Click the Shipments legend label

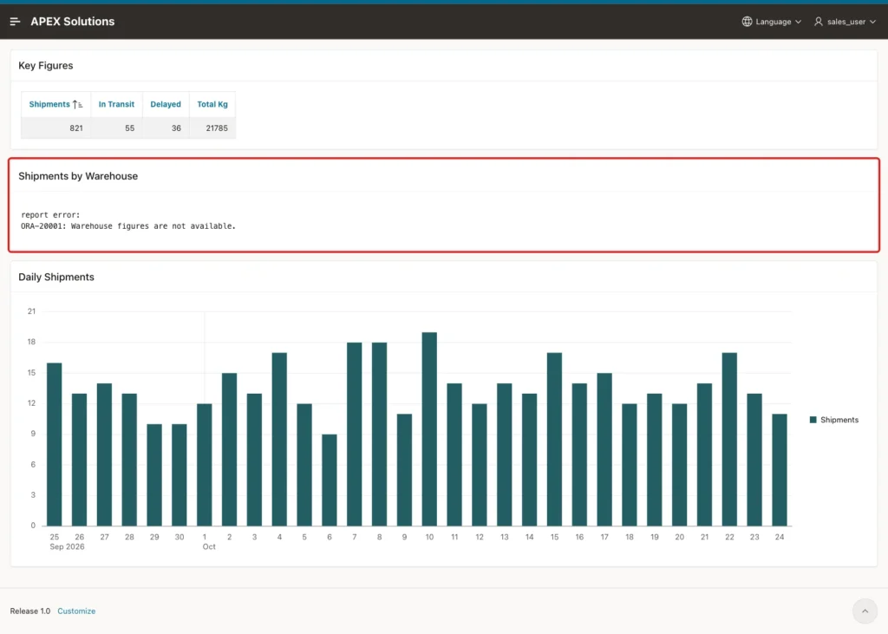pyautogui.click(x=839, y=420)
